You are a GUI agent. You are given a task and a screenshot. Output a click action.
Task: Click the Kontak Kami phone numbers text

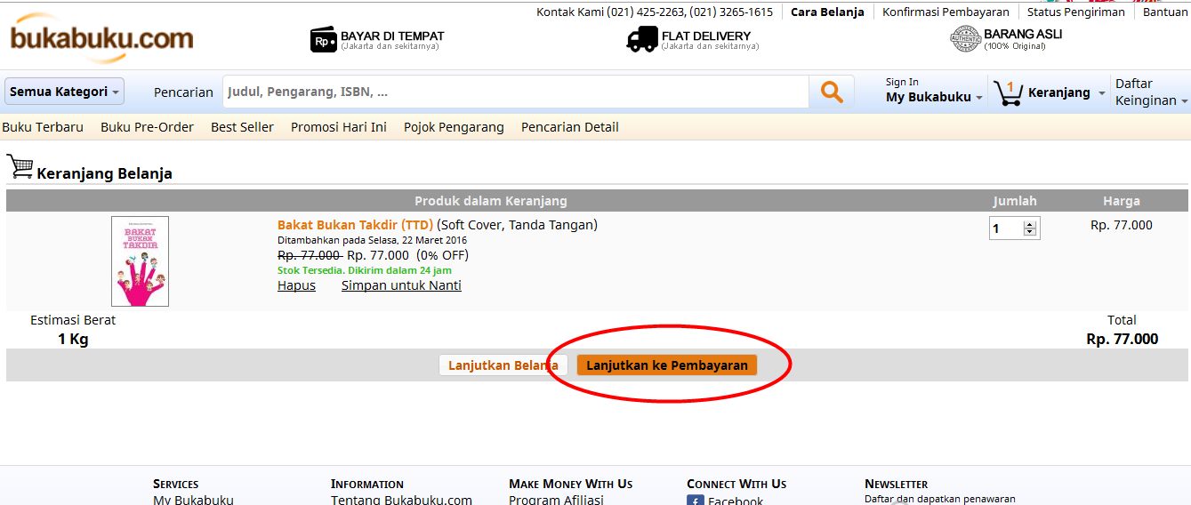point(655,12)
